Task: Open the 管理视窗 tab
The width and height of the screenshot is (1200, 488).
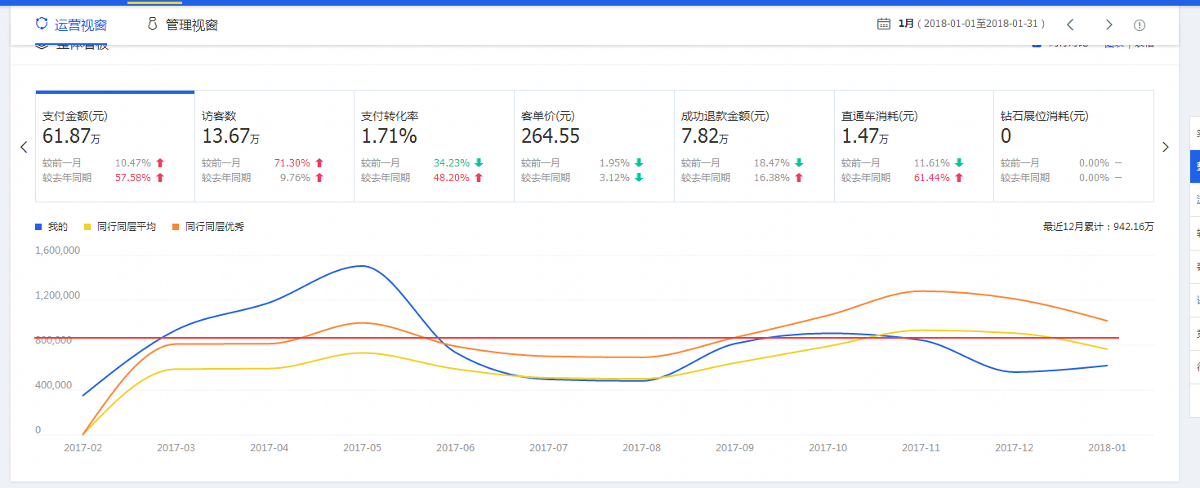Action: (182, 24)
